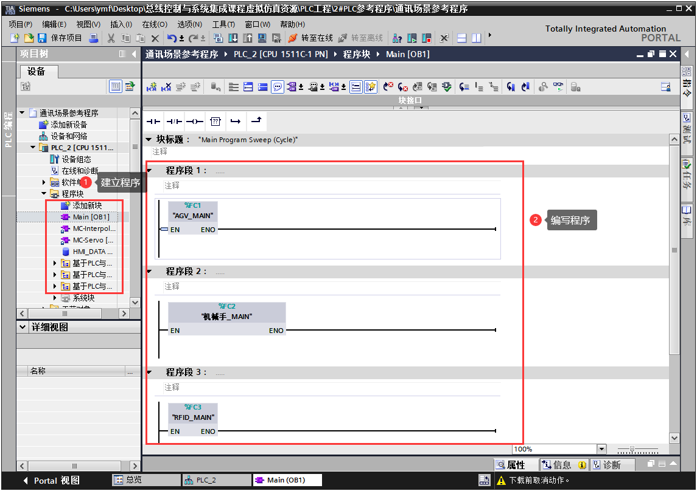
Task: Compile the project using toolbar icon
Action: tap(218, 38)
